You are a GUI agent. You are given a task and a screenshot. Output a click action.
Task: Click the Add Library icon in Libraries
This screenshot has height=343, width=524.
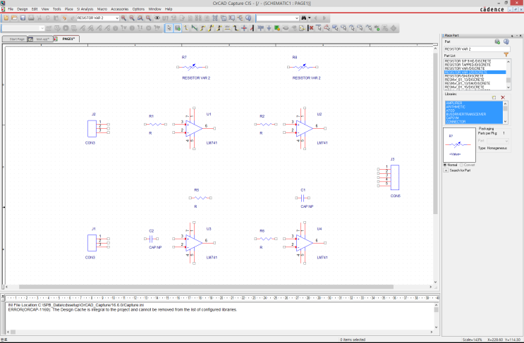point(494,97)
